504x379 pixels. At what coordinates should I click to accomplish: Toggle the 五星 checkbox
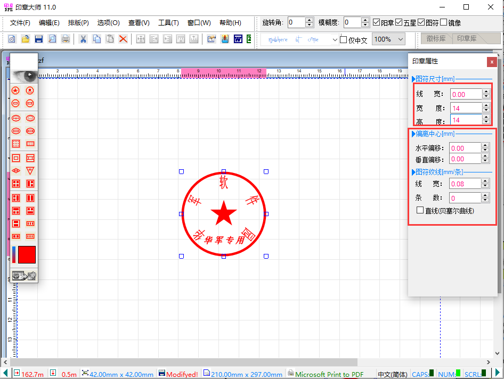(399, 23)
